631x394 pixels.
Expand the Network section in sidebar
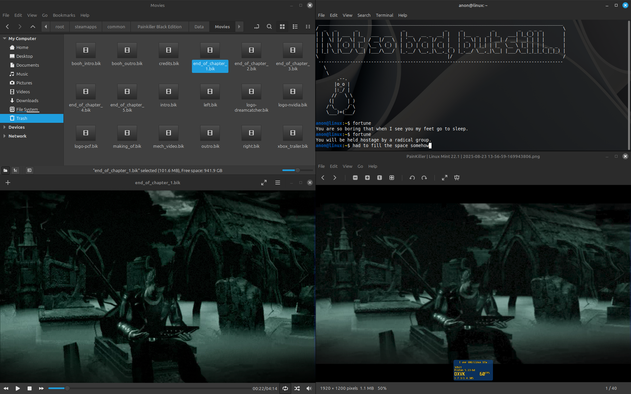[x=4, y=136]
